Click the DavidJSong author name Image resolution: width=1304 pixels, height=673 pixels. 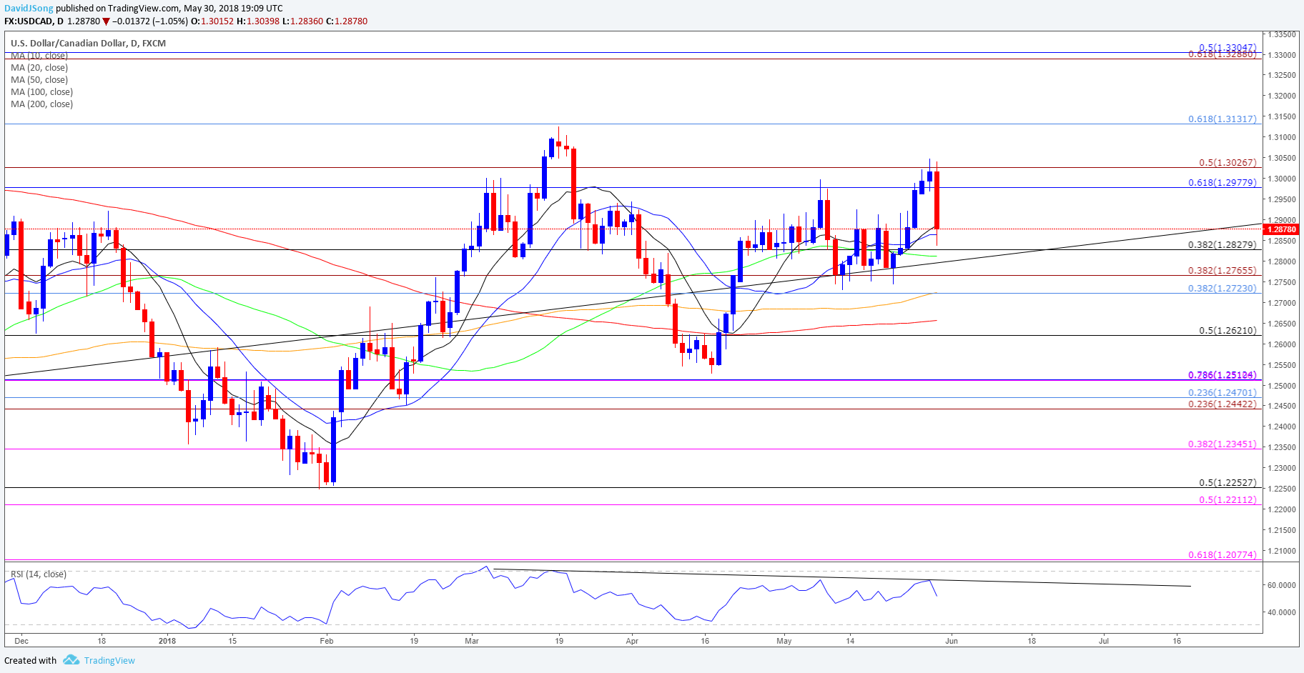point(29,9)
